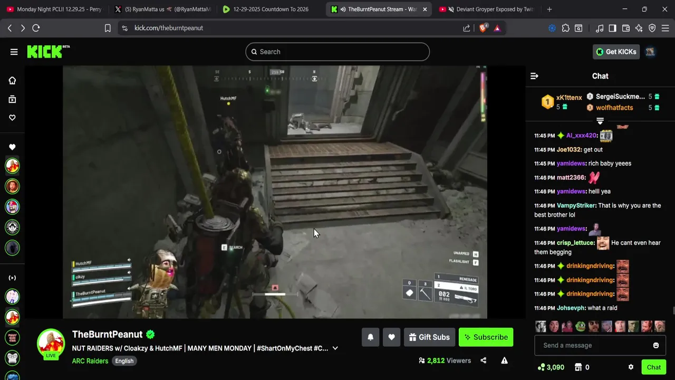Open browser Extensions puzzle icon
Viewport: 675px width, 380px height.
tap(566, 28)
